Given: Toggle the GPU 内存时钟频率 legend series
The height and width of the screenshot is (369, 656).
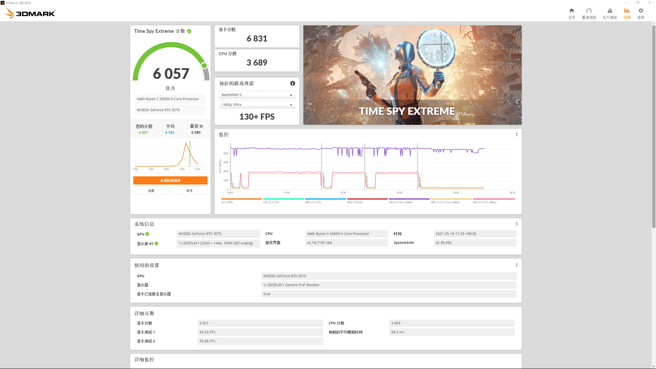Looking at the screenshot, I should [451, 201].
